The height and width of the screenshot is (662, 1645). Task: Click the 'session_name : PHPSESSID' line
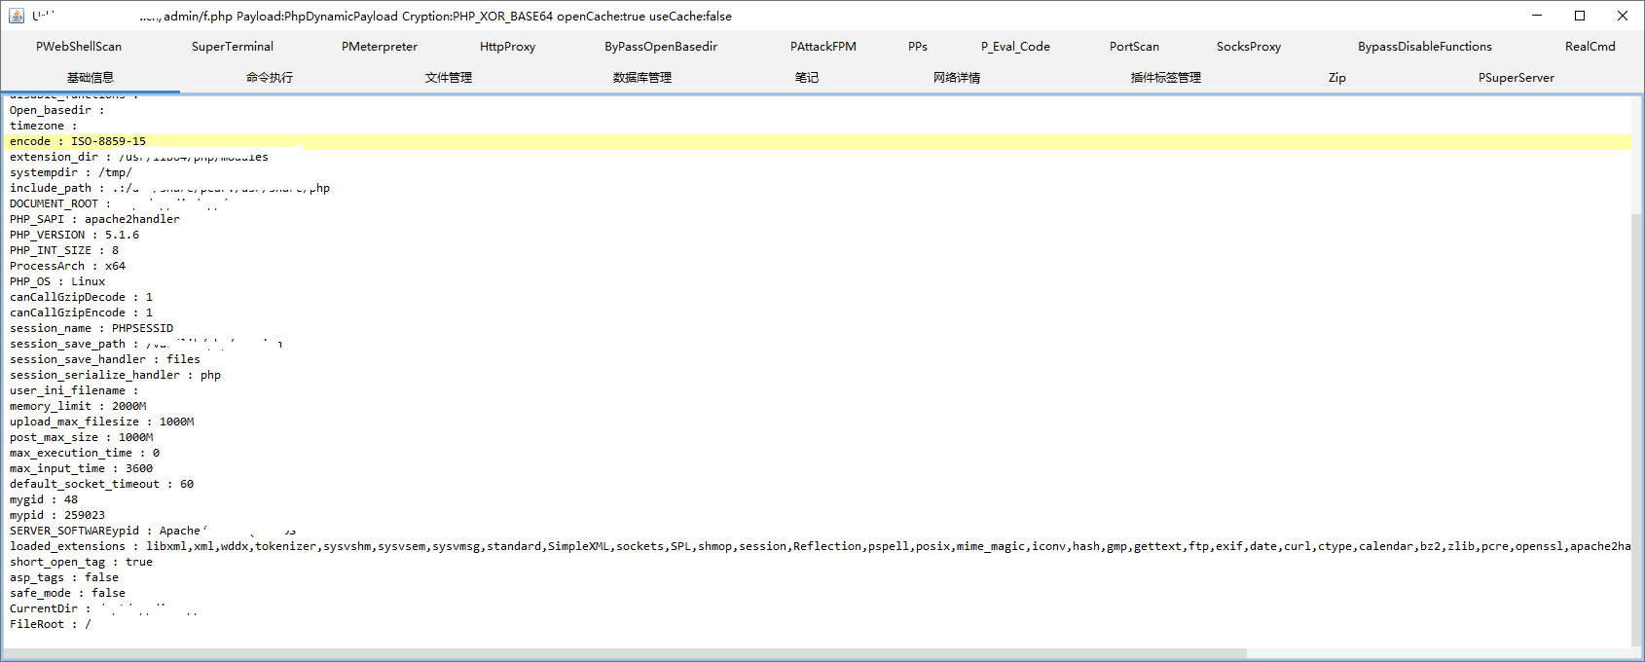(91, 328)
